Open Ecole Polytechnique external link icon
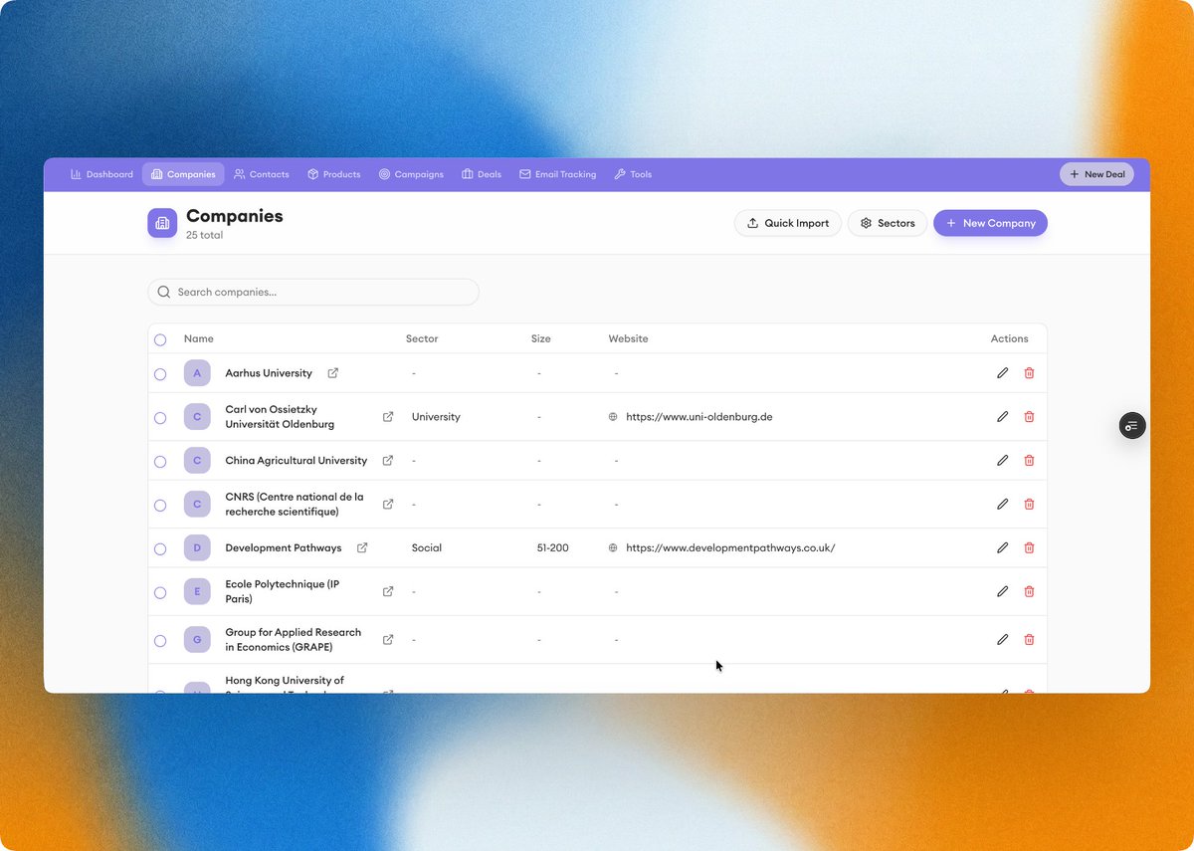Screen dimensions: 1194x851 coord(388,591)
